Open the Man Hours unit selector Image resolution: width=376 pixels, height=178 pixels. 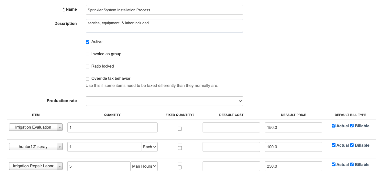click(x=144, y=166)
